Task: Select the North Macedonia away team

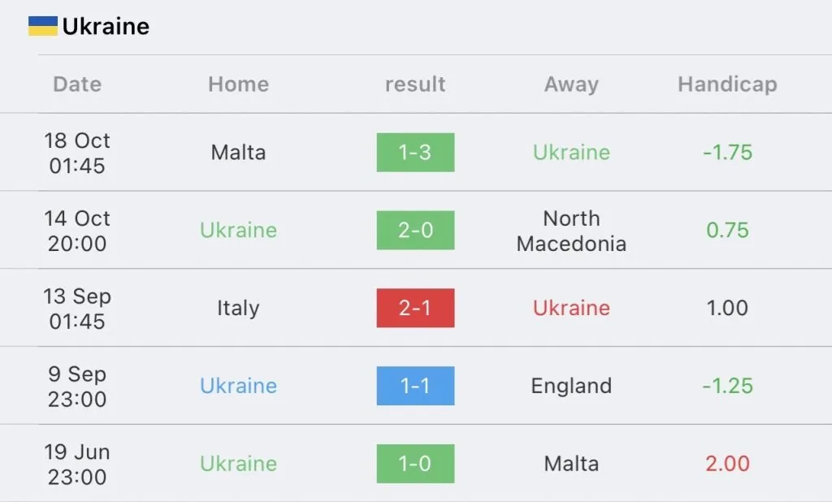Action: tap(571, 231)
